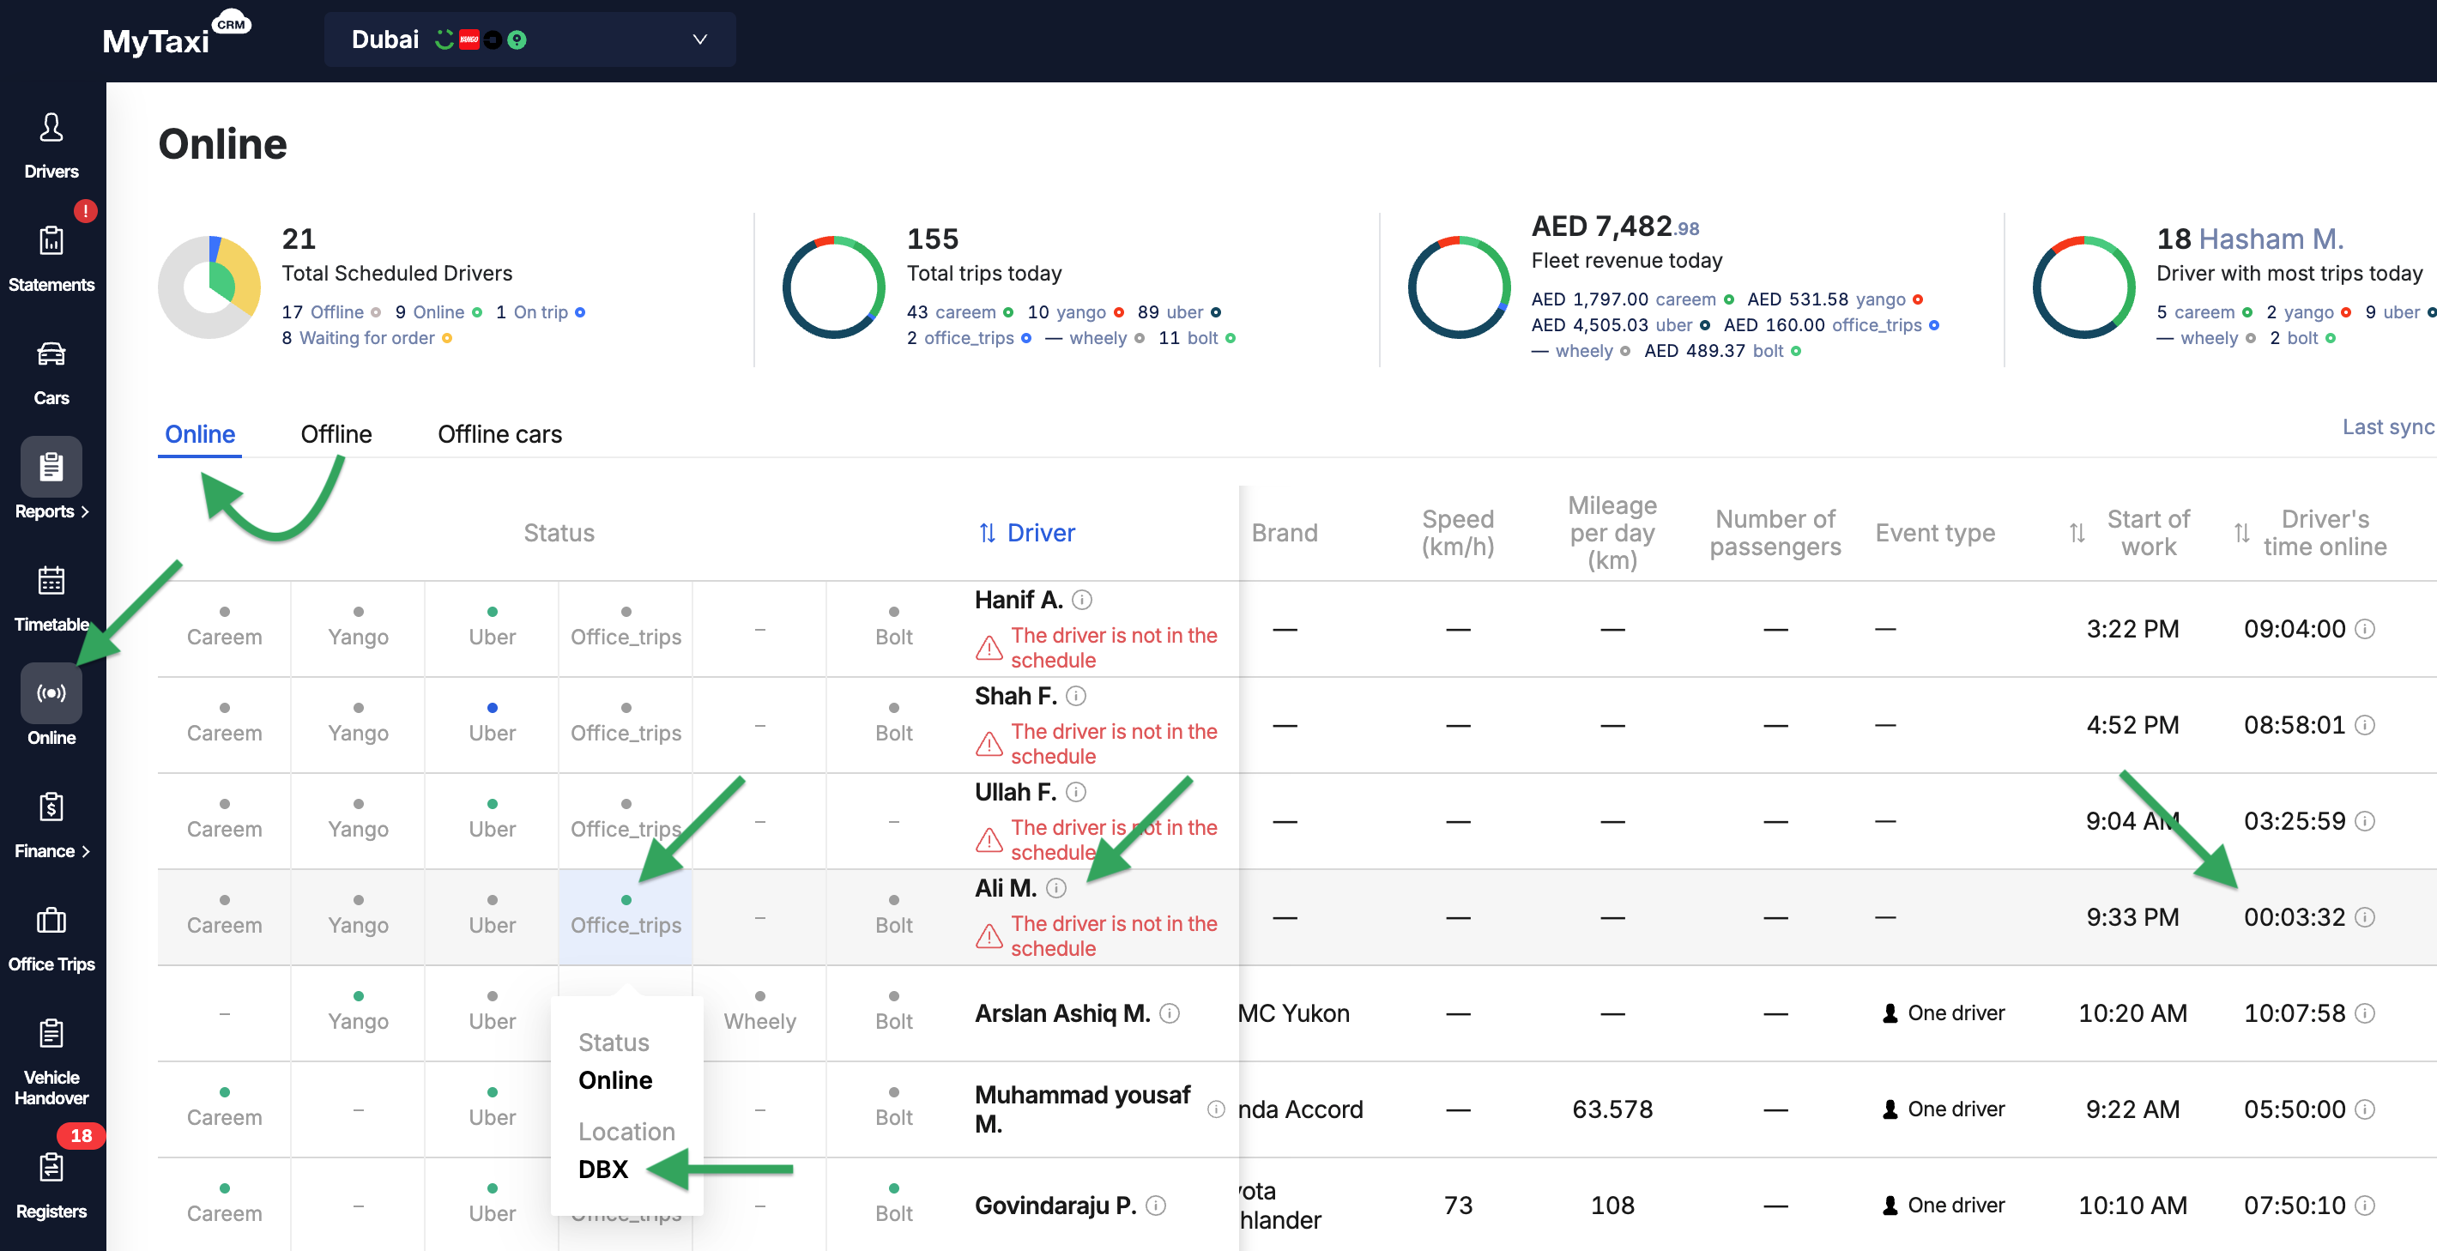
Task: Click info icon beside Hanif A.
Action: pyautogui.click(x=1082, y=600)
